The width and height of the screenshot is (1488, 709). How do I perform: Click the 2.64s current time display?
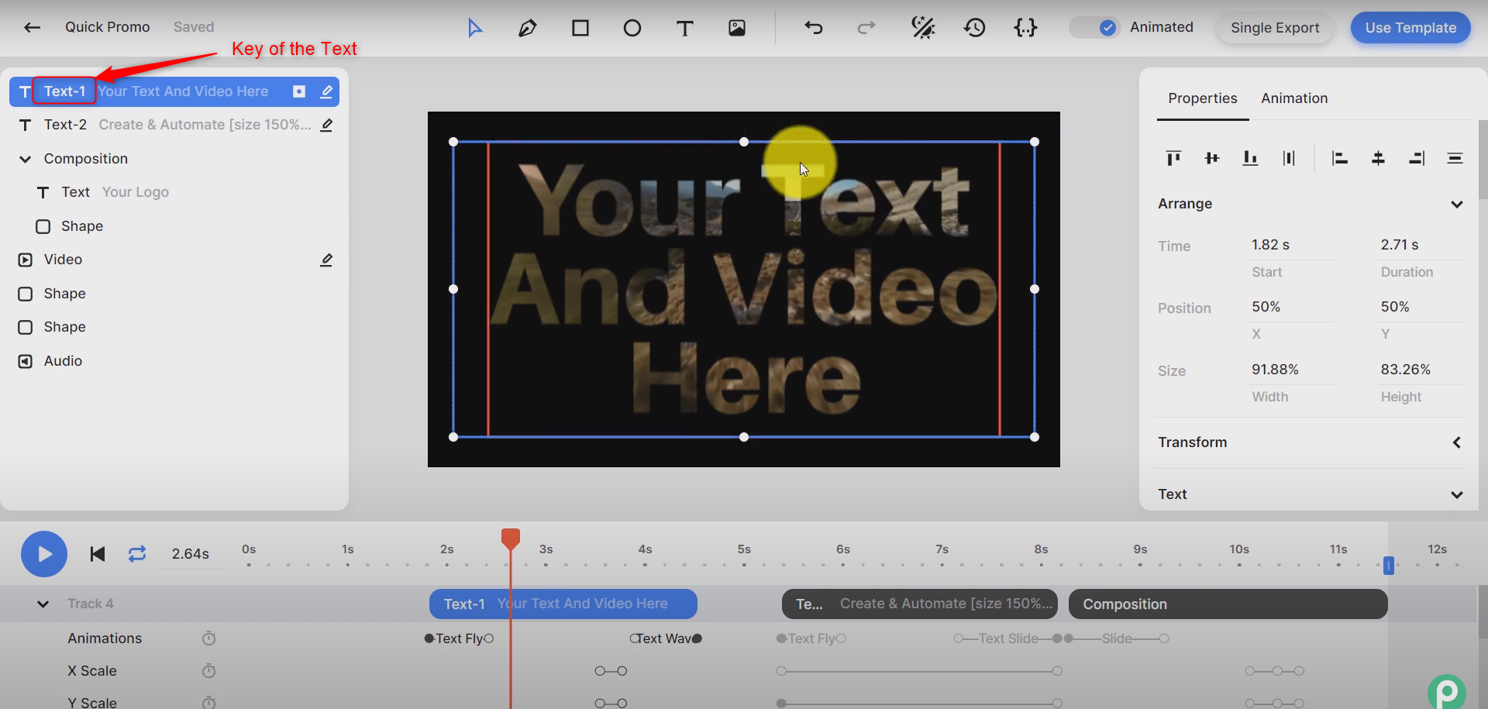(x=191, y=554)
